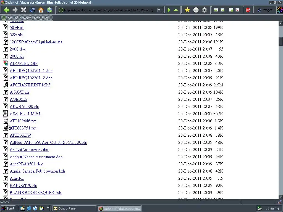The width and height of the screenshot is (283, 212).
Task: Click the Adblock Plus ABP icon
Action: pyautogui.click(x=248, y=10)
